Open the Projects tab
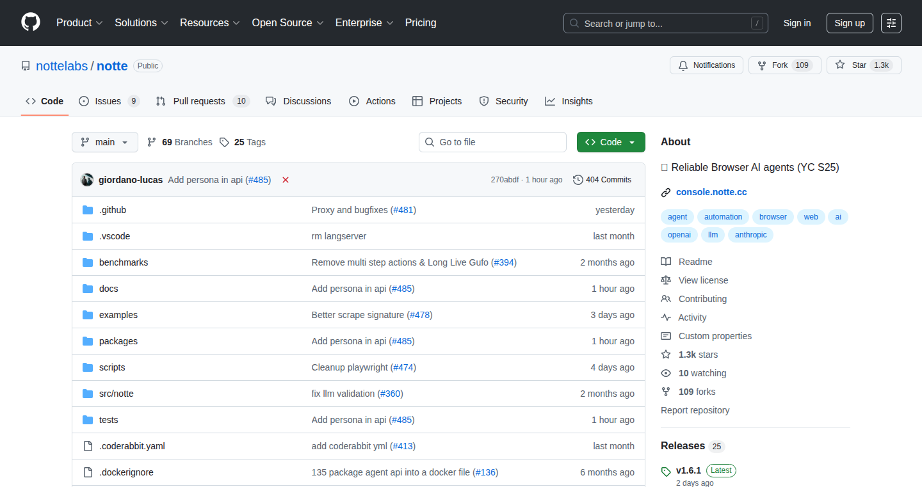 pyautogui.click(x=437, y=101)
